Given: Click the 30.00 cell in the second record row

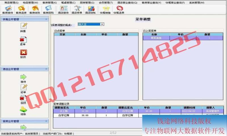Looking at the screenshot, I should (x=85, y=115).
